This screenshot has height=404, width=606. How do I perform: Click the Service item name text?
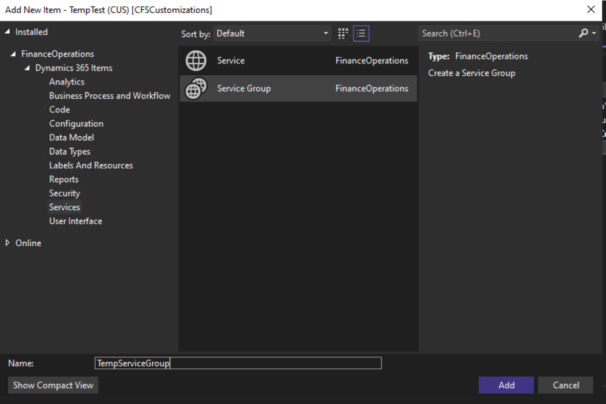[231, 61]
